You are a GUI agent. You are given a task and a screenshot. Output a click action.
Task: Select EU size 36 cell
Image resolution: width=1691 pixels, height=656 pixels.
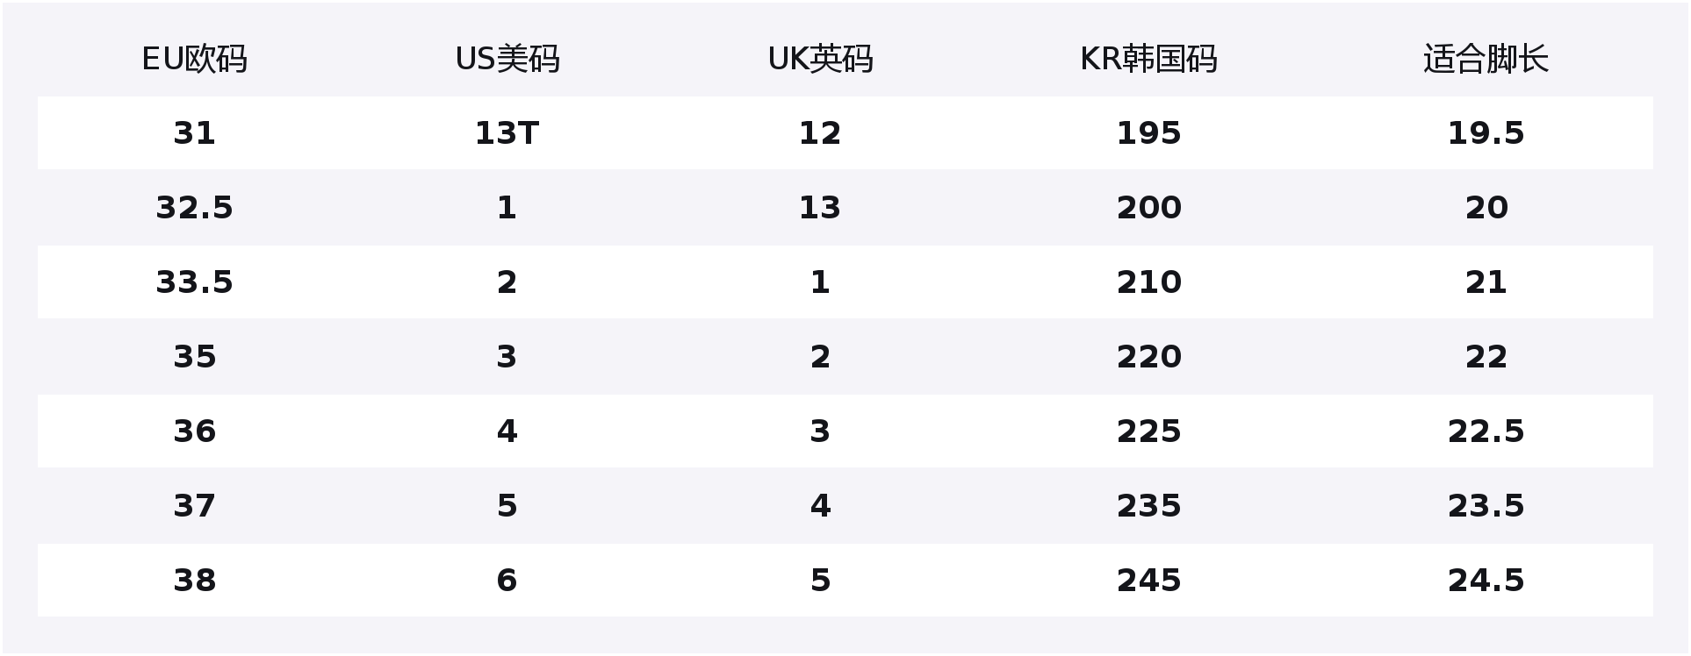[x=194, y=431]
